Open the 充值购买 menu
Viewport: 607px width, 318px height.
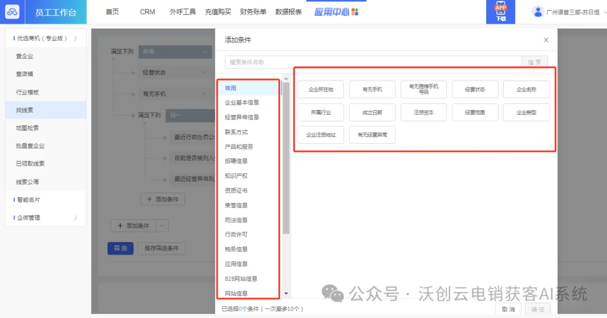(x=218, y=12)
